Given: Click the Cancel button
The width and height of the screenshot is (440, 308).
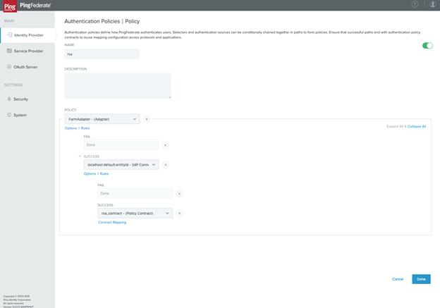Looking at the screenshot, I should pos(398,279).
